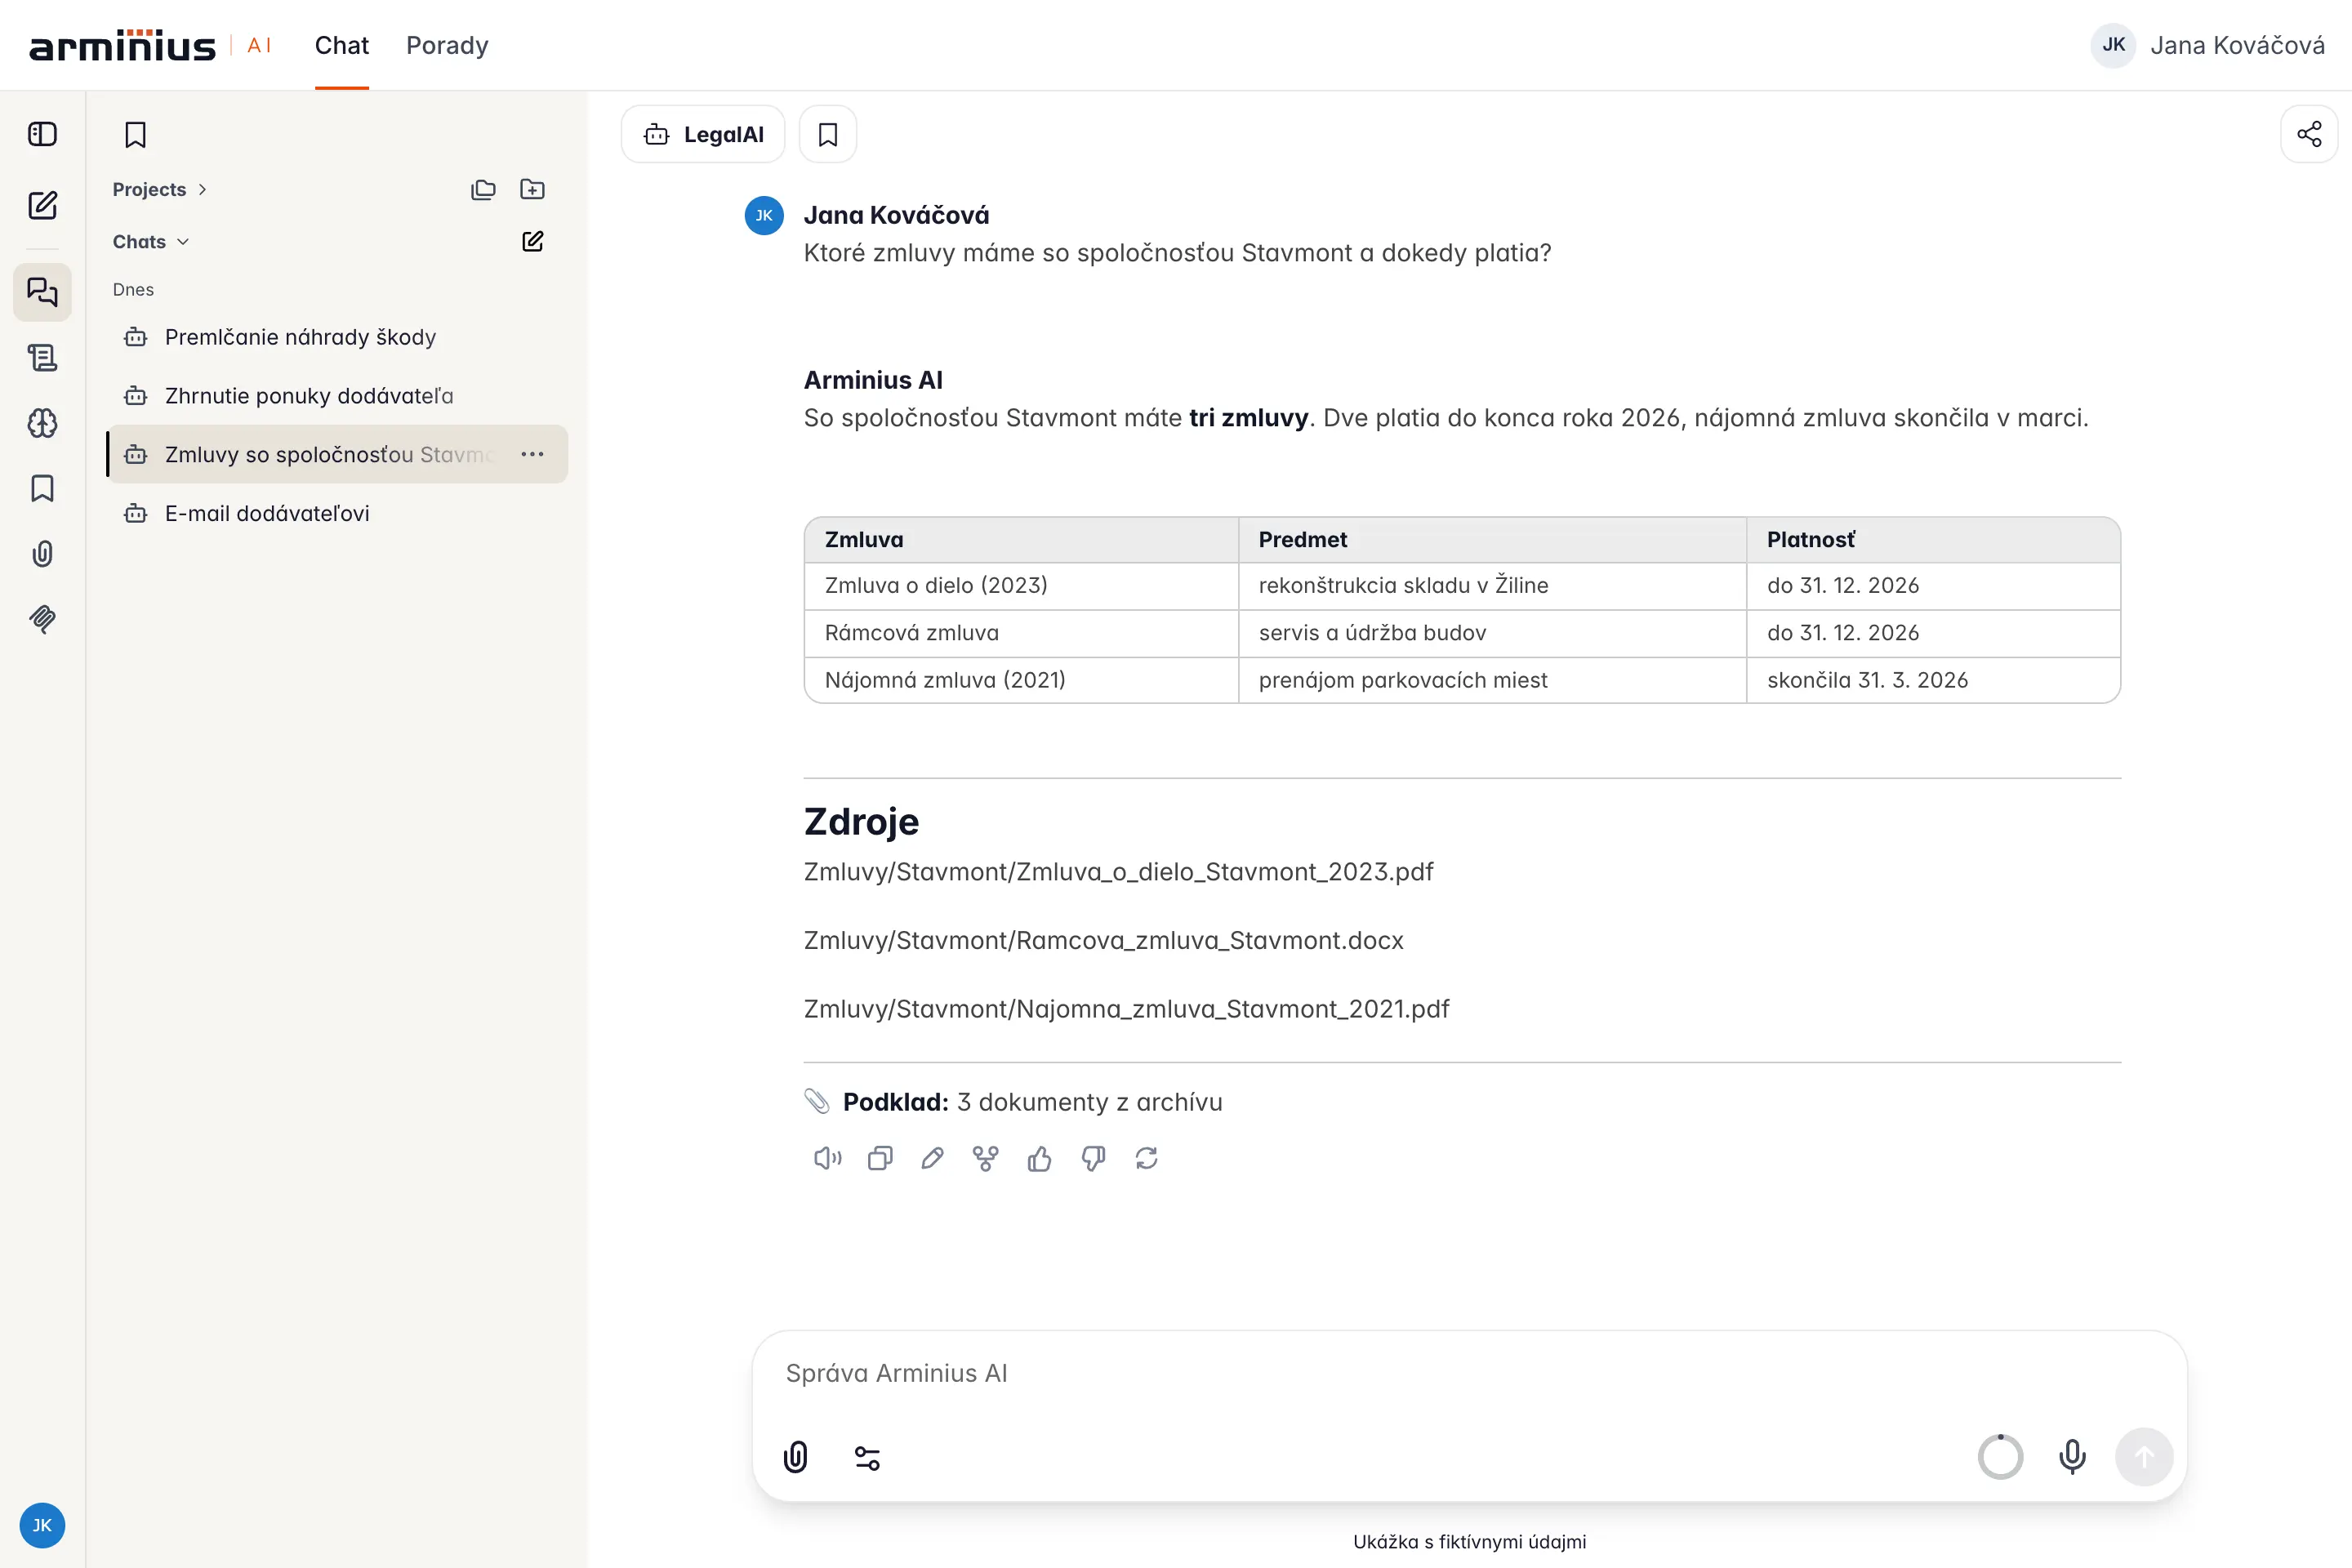
Task: Click the circular progress indicator in input
Action: pyautogui.click(x=2000, y=1457)
